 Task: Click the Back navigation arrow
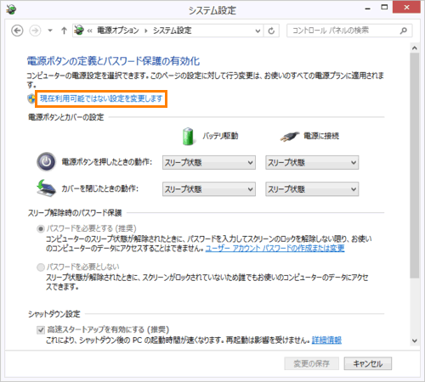(17, 31)
